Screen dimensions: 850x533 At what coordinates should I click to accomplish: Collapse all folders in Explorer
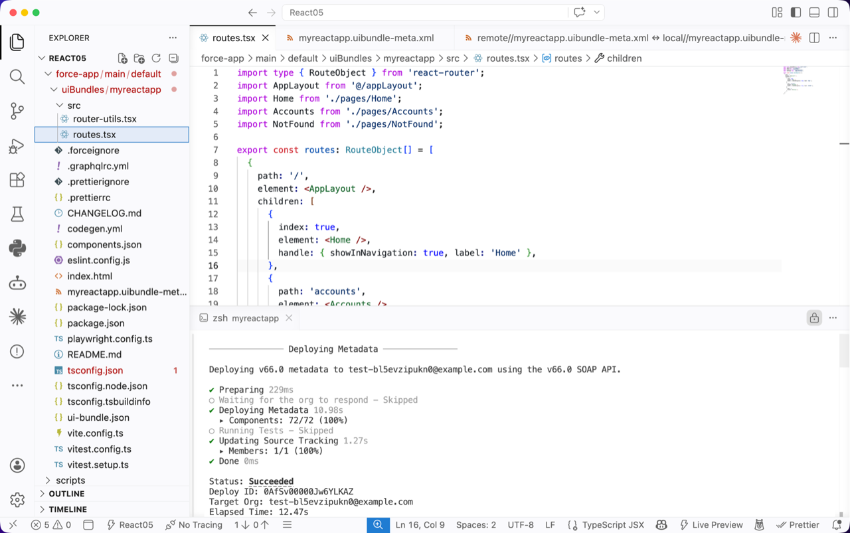[173, 58]
